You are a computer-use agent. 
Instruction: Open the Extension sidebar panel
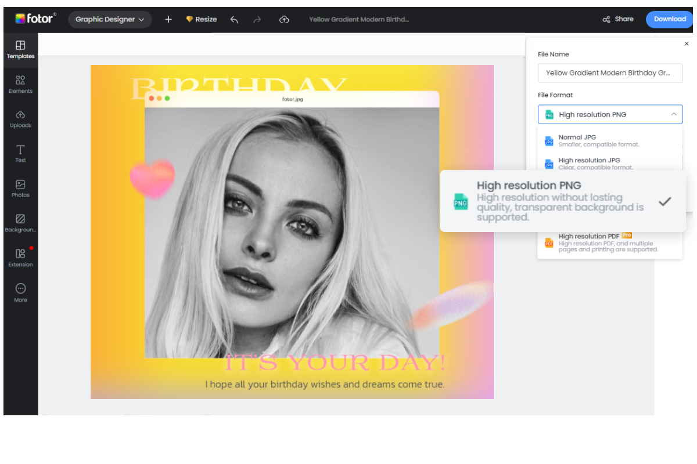pyautogui.click(x=20, y=258)
